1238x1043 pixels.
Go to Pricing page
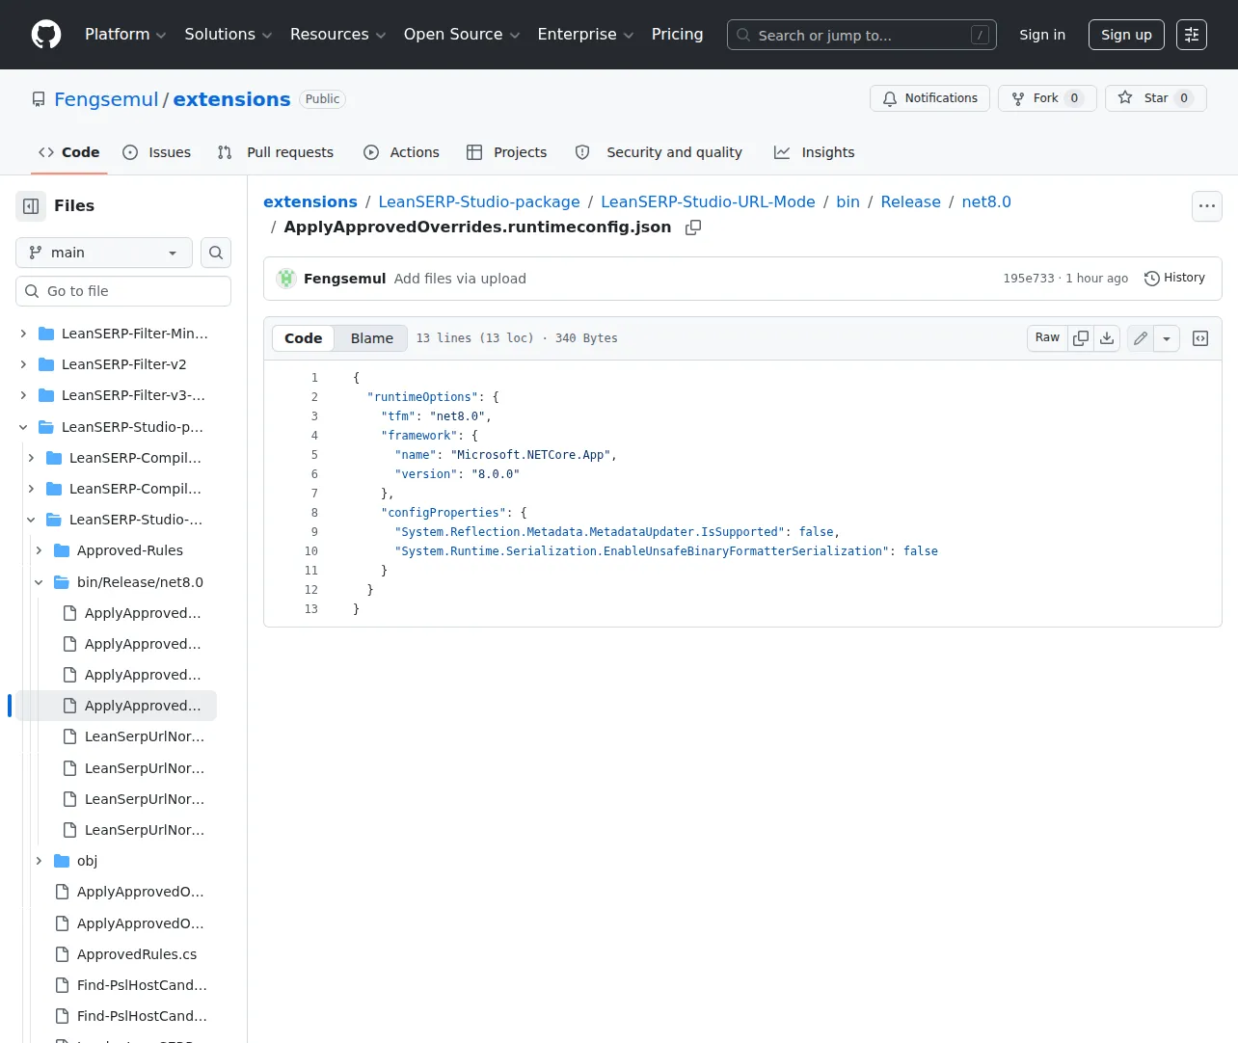[x=677, y=35]
